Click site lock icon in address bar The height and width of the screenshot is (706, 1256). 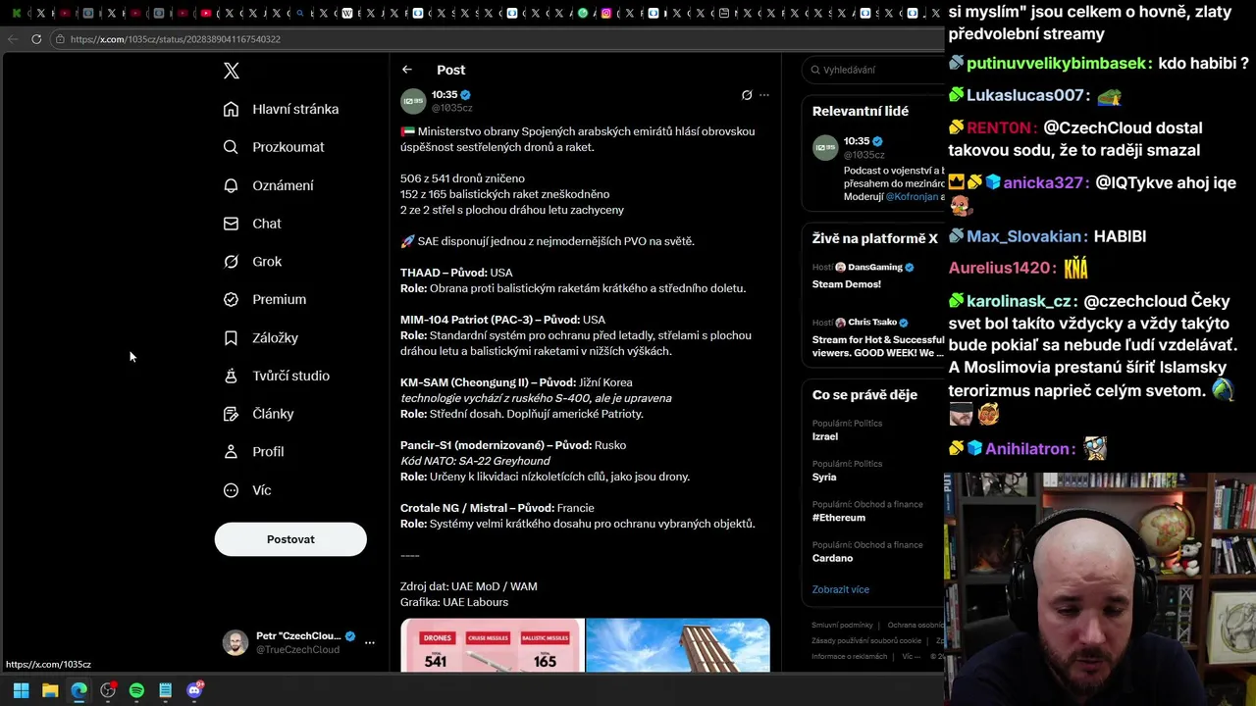[x=60, y=39]
